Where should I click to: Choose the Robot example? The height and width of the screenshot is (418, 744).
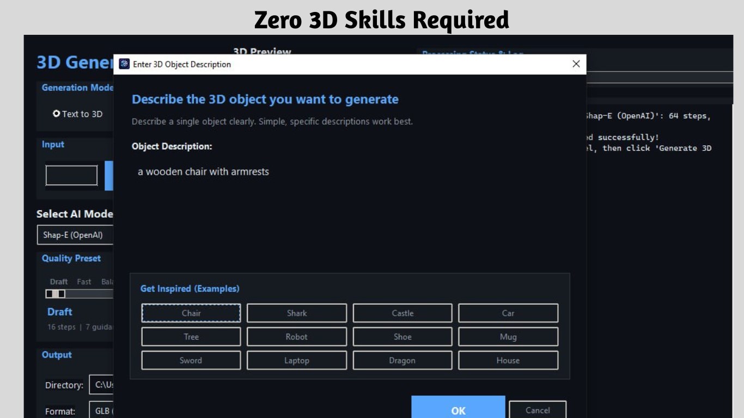pos(297,337)
